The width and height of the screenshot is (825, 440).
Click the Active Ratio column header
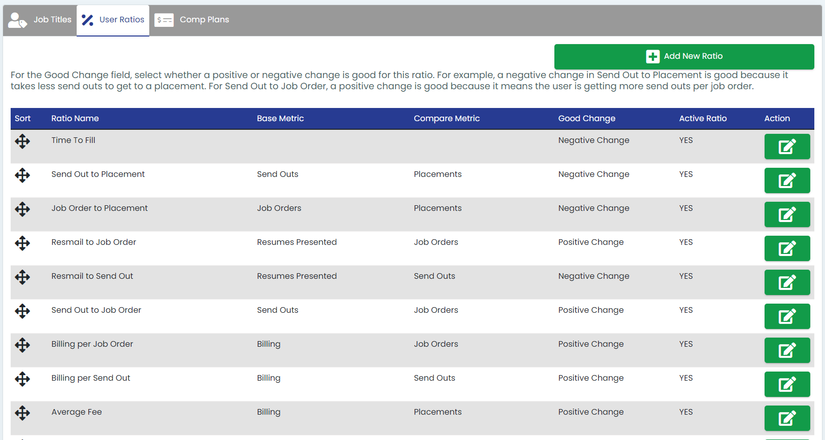(703, 119)
